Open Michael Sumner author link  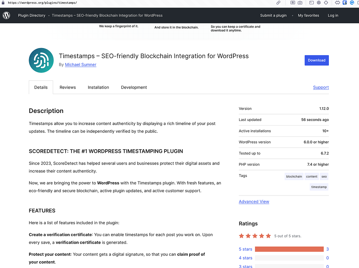[80, 65]
